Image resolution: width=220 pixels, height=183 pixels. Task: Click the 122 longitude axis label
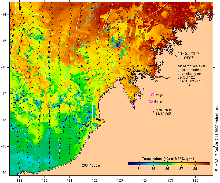point(95,180)
